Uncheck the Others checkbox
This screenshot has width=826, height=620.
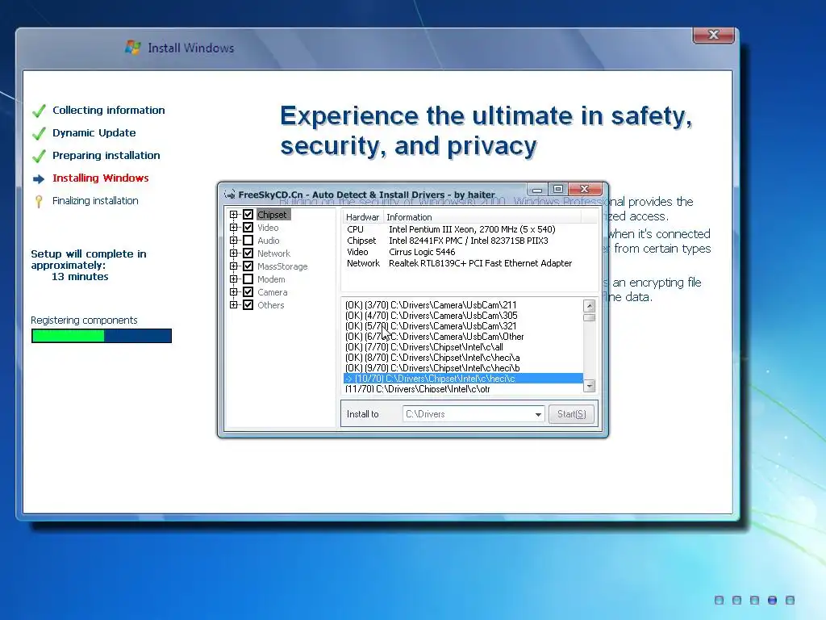[248, 305]
